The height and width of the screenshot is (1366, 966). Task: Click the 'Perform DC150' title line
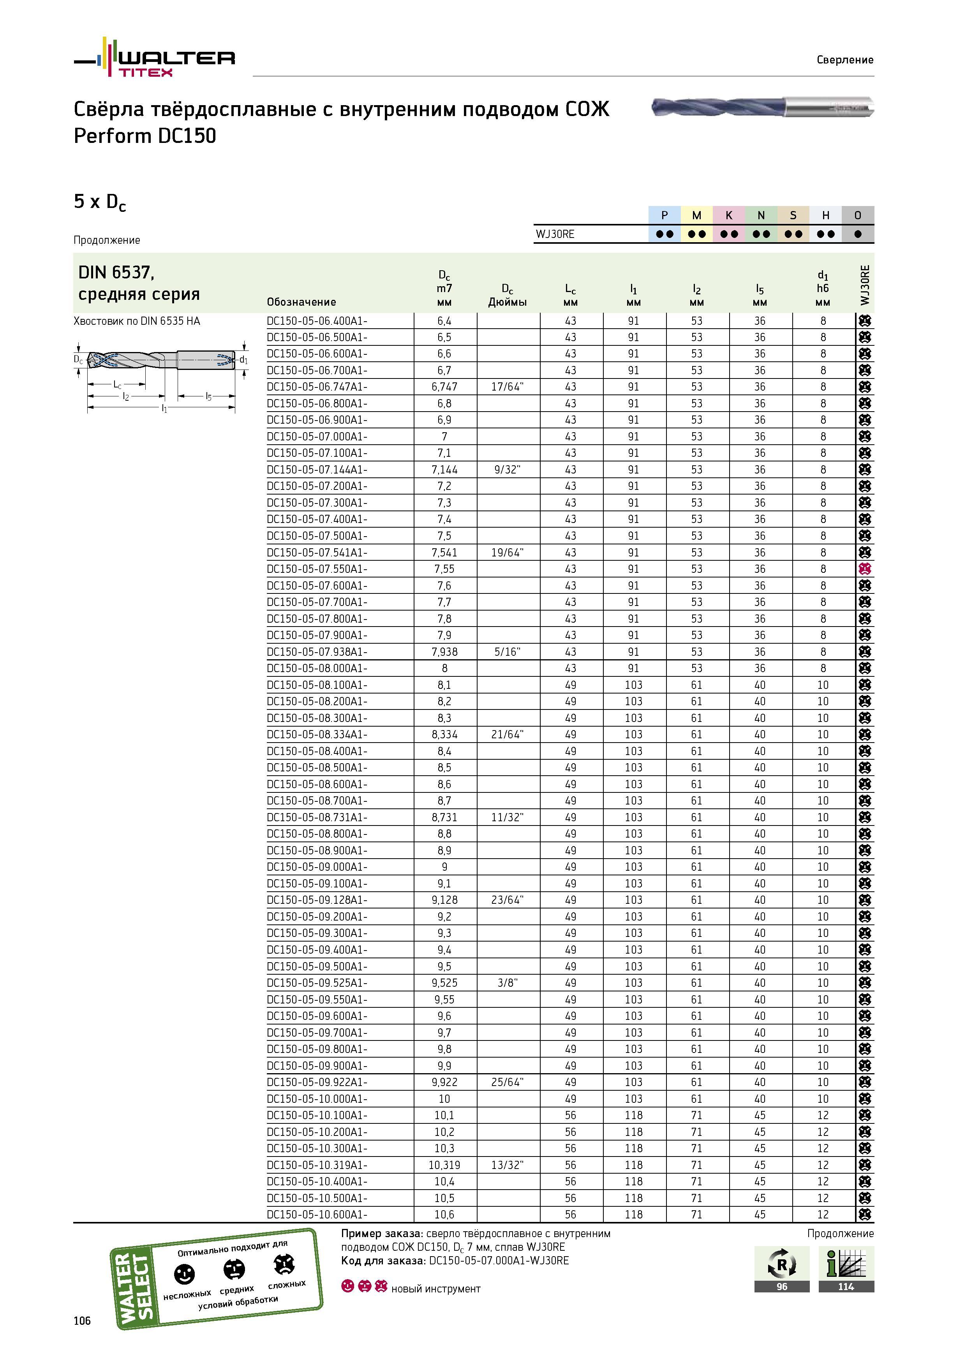(x=145, y=136)
